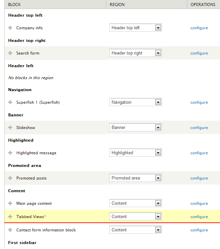This screenshot has height=249, width=220.
Task: Open the region dropdown for Company info
Action: point(135,28)
